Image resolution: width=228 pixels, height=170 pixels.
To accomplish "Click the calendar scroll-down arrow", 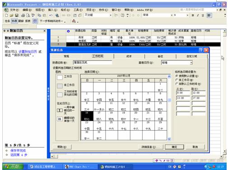I will tap(169, 139).
